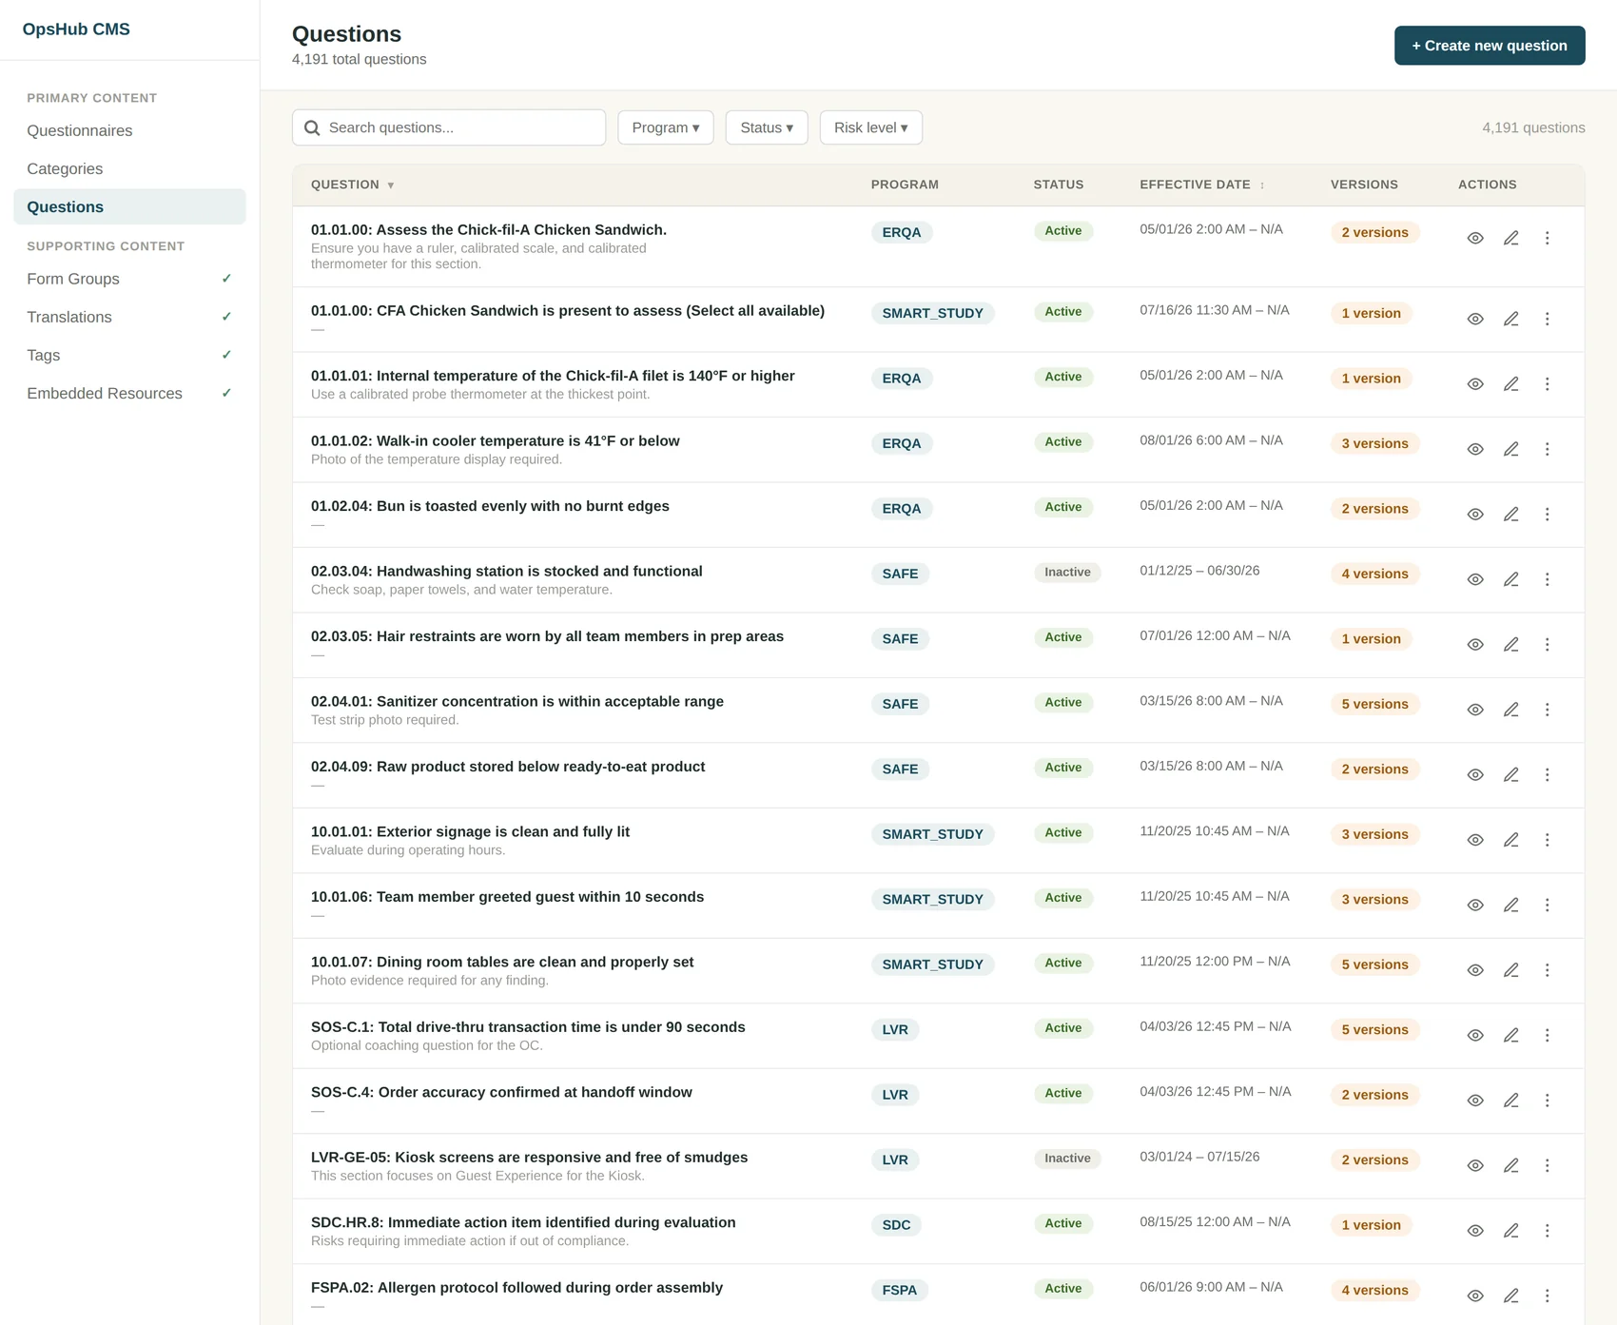View the Raw product stored question
Viewport: 1617px width, 1325px height.
1475,775
